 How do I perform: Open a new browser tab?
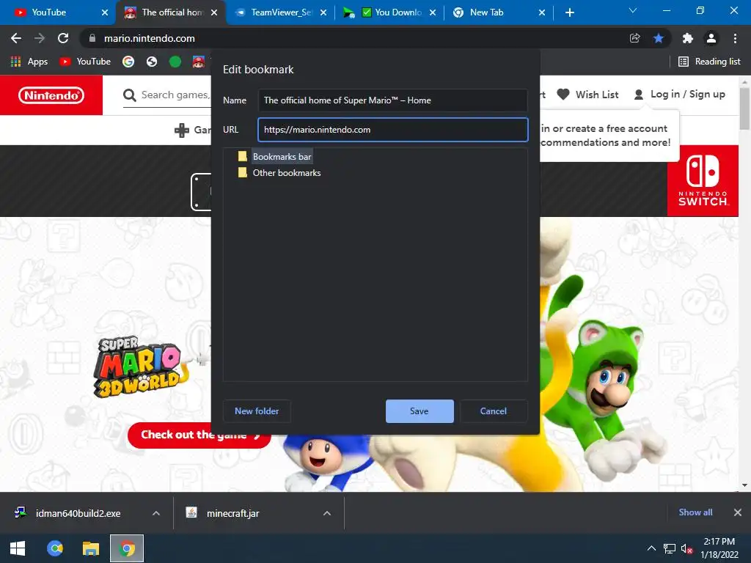569,12
